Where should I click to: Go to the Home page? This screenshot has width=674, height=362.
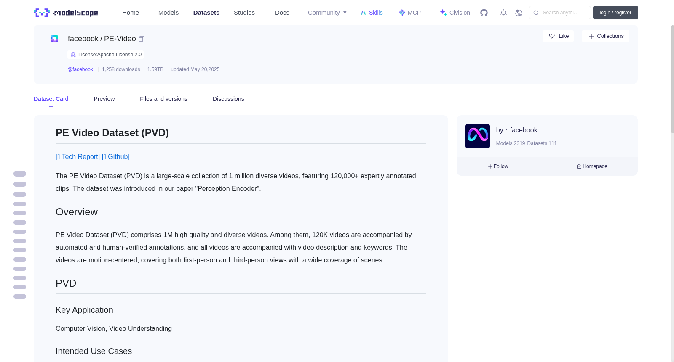[x=131, y=13]
